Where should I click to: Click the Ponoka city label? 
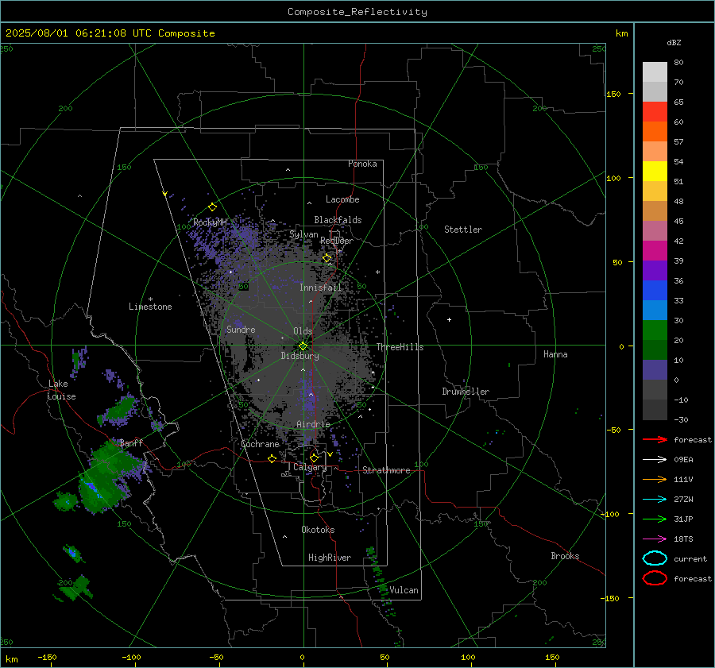click(362, 164)
